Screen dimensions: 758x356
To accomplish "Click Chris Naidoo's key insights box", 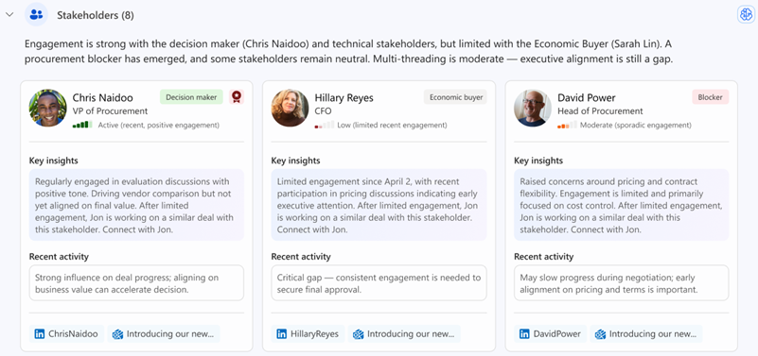I will [x=136, y=205].
